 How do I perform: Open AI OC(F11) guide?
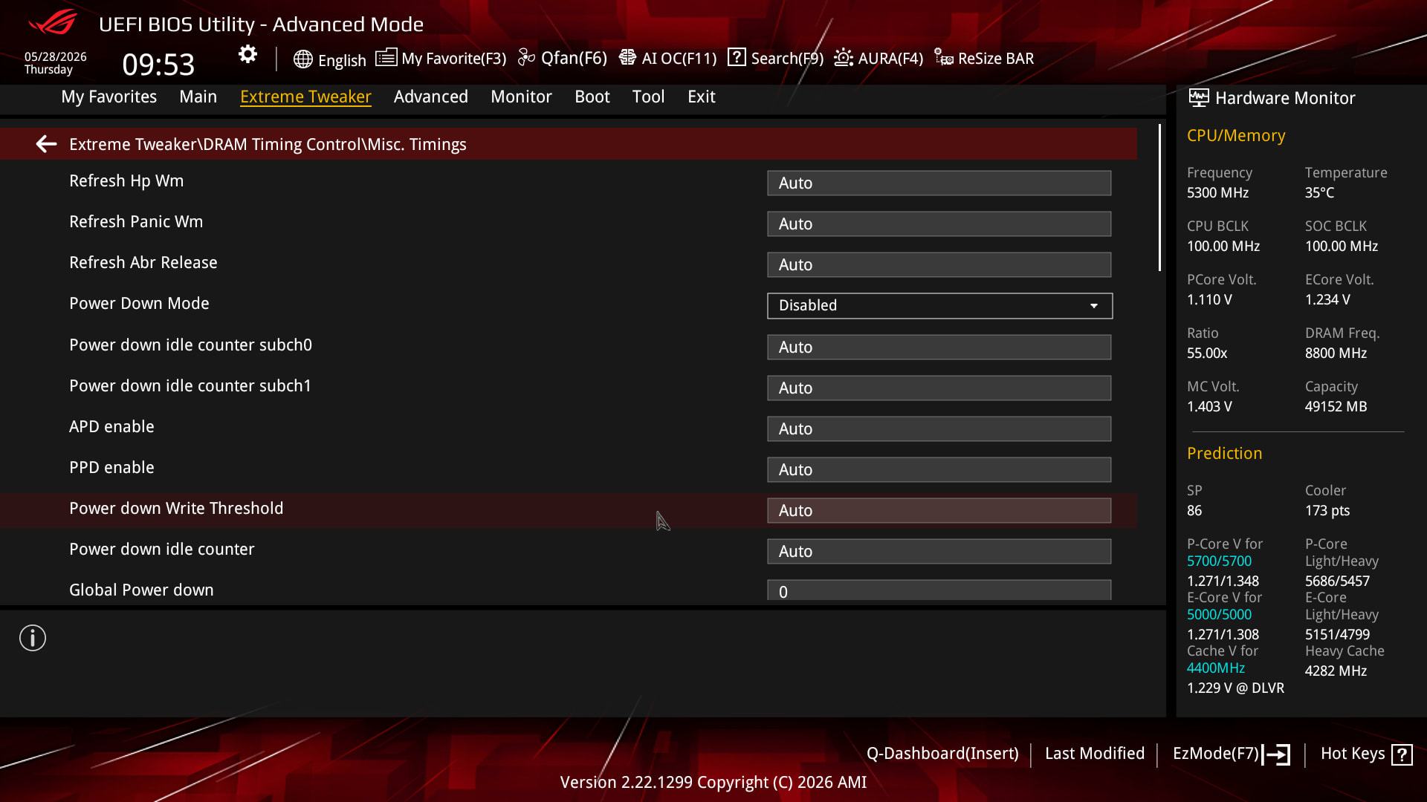[679, 59]
